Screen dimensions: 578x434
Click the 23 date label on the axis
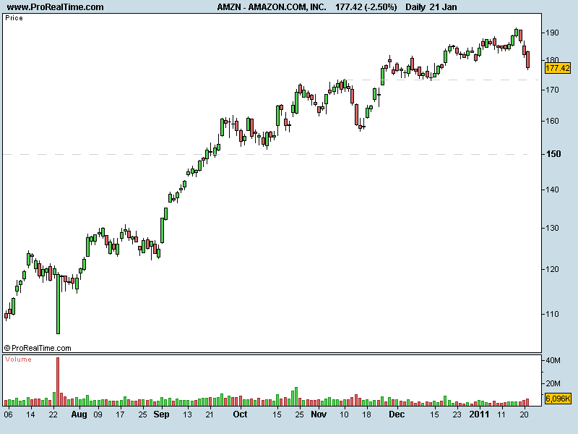pos(457,414)
